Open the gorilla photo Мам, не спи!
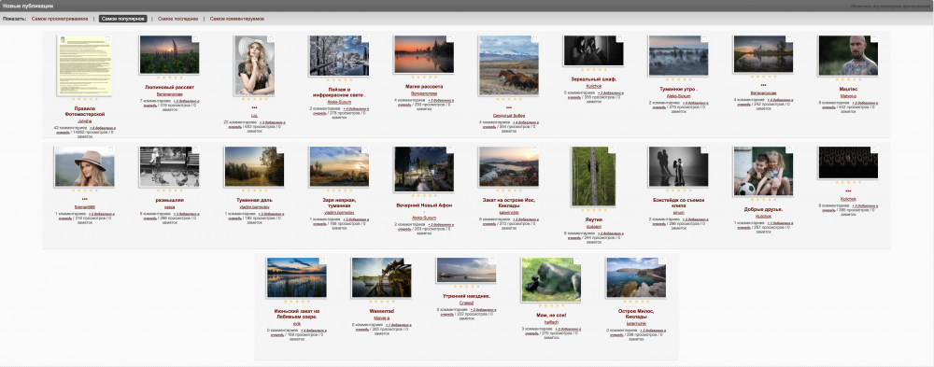This screenshot has height=367, width=934. click(550, 279)
